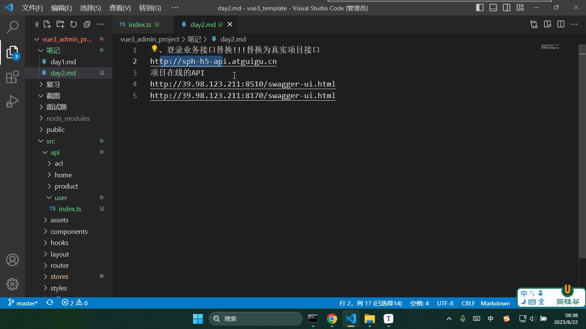Refresh the Explorer file tree
The width and height of the screenshot is (586, 329).
click(x=73, y=24)
